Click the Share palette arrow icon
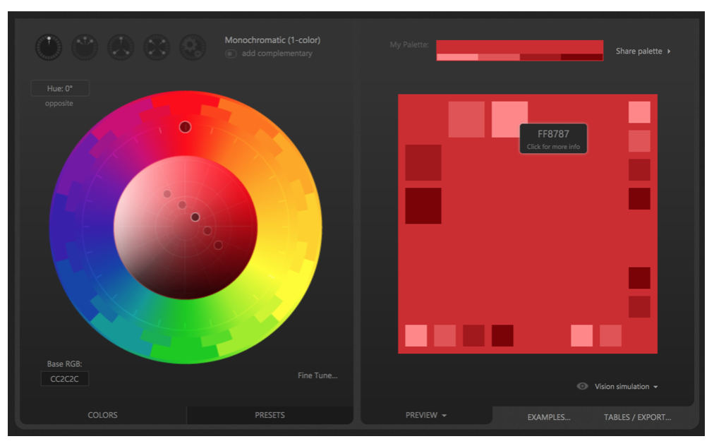The height and width of the screenshot is (446, 714). click(x=667, y=51)
